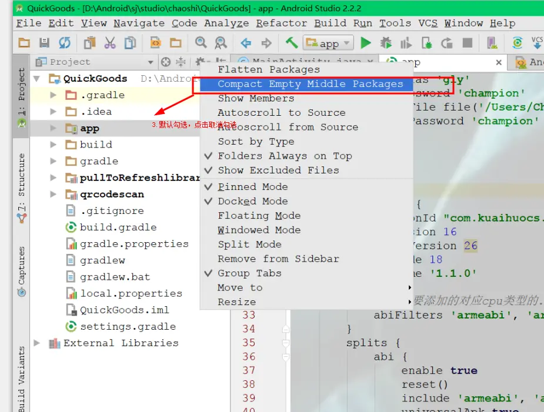Click the Copy toolbar icon
Screen dimensions: 544x412
pos(131,43)
